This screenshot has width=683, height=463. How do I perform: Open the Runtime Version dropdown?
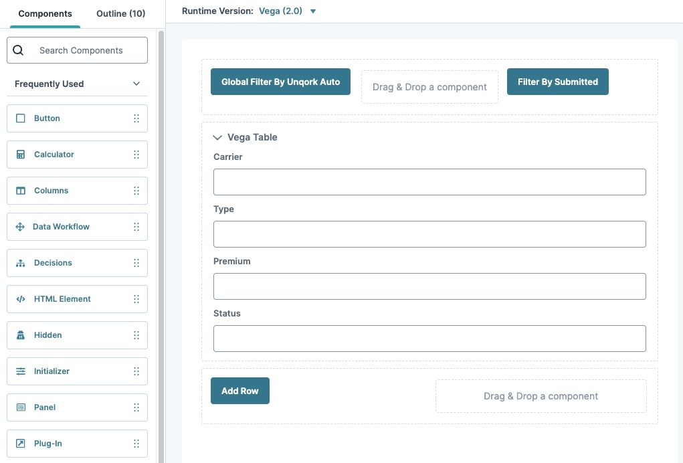313,11
